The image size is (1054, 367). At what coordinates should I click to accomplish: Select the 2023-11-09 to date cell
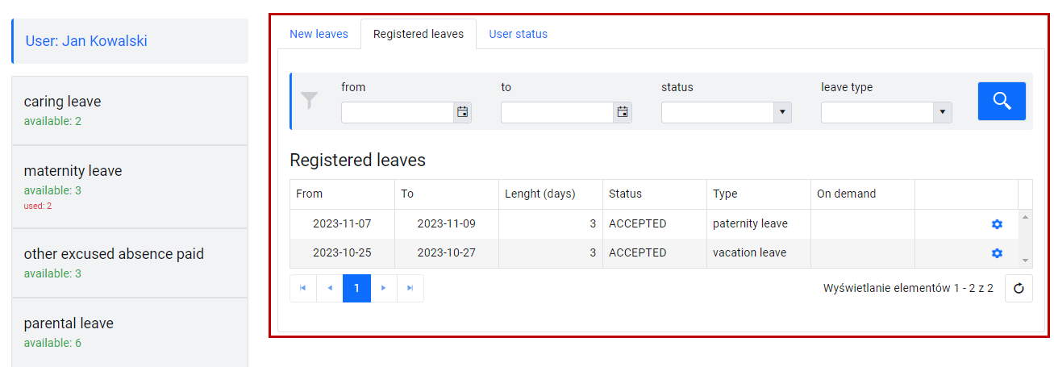point(447,224)
